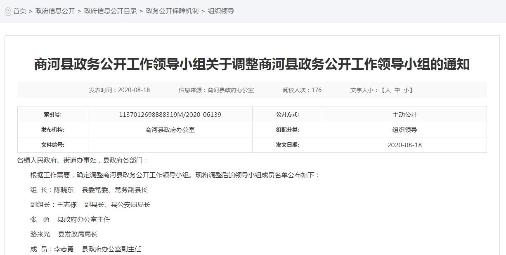
Task: Select the 组织领导 table cell value
Action: coord(405,130)
